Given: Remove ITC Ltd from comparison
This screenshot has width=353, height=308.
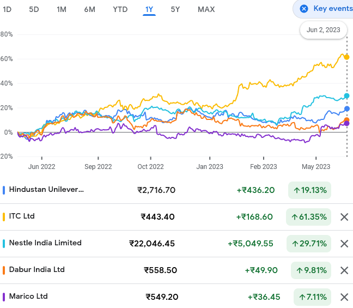Looking at the screenshot, I should click(x=344, y=217).
